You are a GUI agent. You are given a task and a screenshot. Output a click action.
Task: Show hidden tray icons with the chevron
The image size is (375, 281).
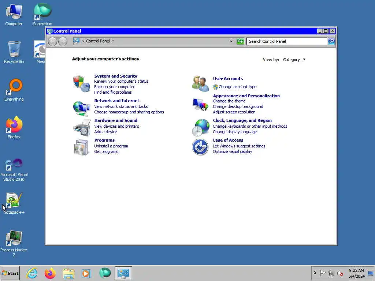[x=315, y=273]
